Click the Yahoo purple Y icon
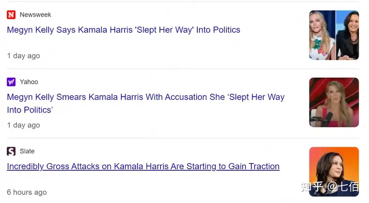 coord(11,82)
